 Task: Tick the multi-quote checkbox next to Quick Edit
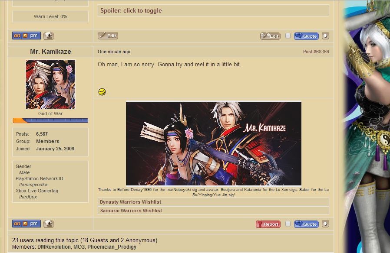(288, 36)
